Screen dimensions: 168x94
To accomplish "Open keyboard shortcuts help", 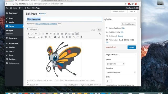I will 81,37.
